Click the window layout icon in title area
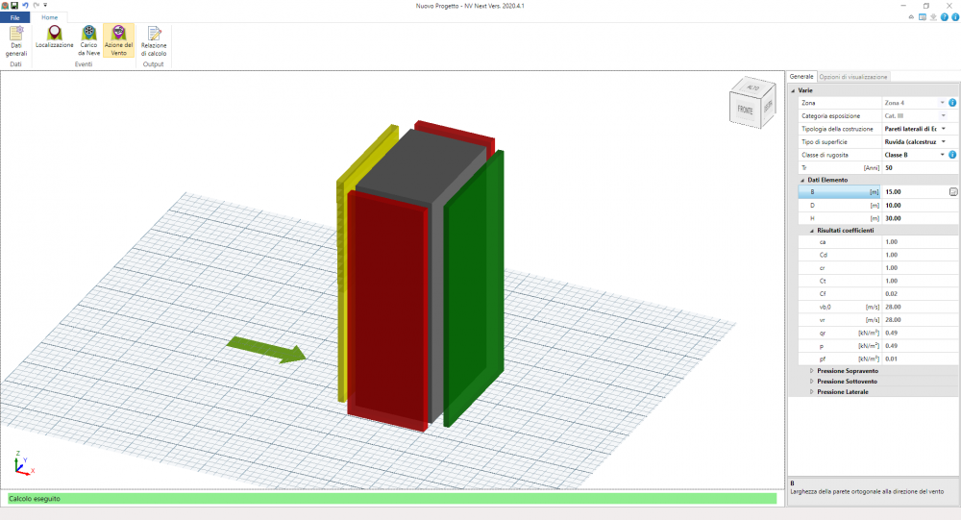Image resolution: width=961 pixels, height=520 pixels. click(923, 17)
